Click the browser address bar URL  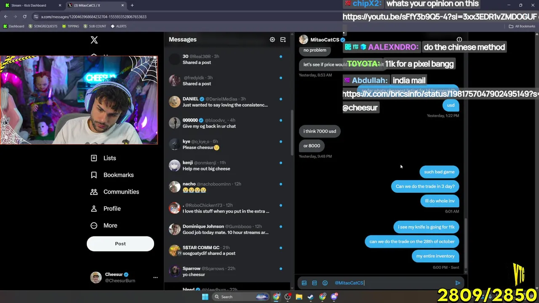94,17
